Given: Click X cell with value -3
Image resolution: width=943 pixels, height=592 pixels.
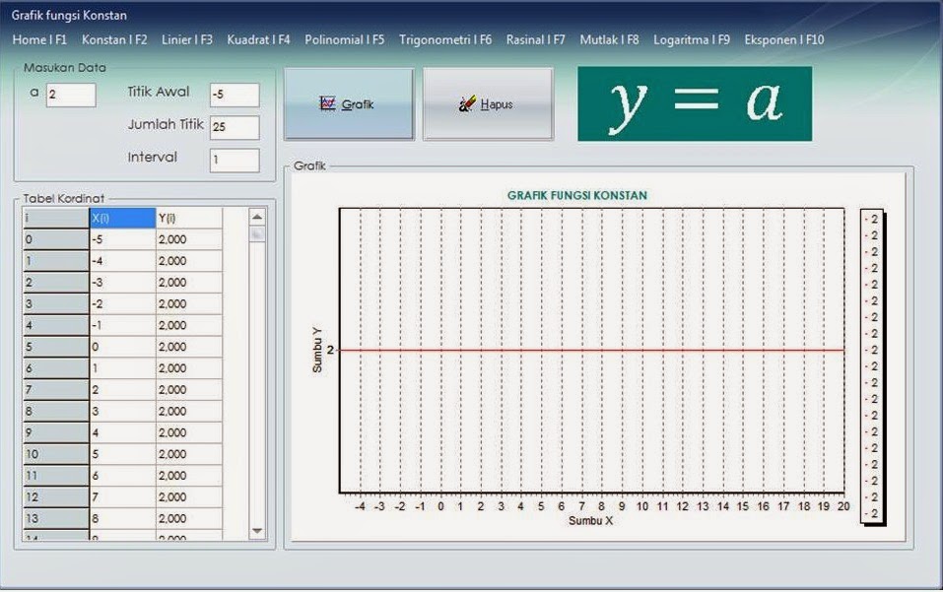Looking at the screenshot, I should coord(123,283).
